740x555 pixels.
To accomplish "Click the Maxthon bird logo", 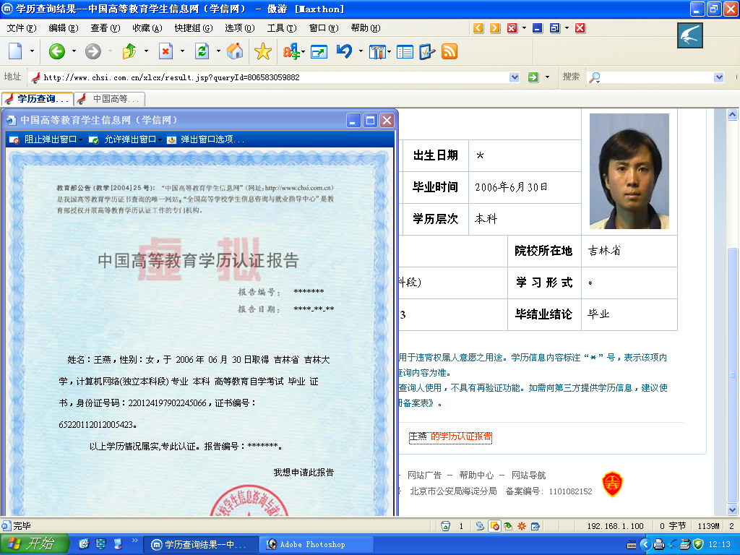I will click(689, 35).
